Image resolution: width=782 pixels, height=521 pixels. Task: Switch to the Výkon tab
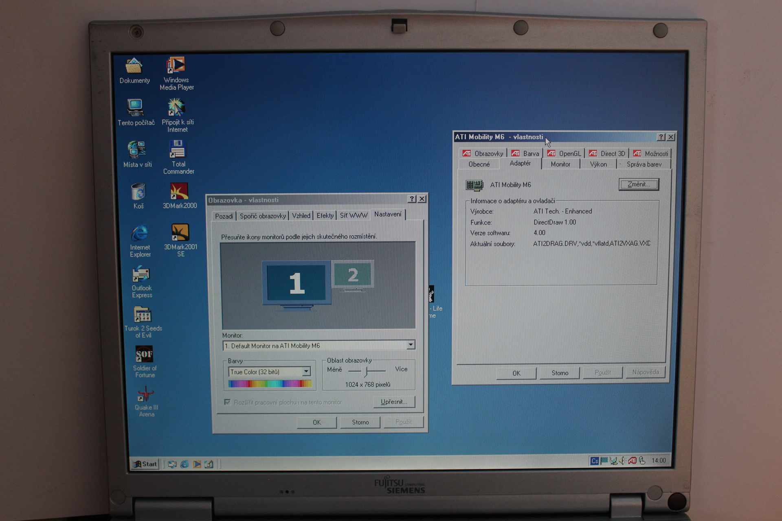[598, 164]
